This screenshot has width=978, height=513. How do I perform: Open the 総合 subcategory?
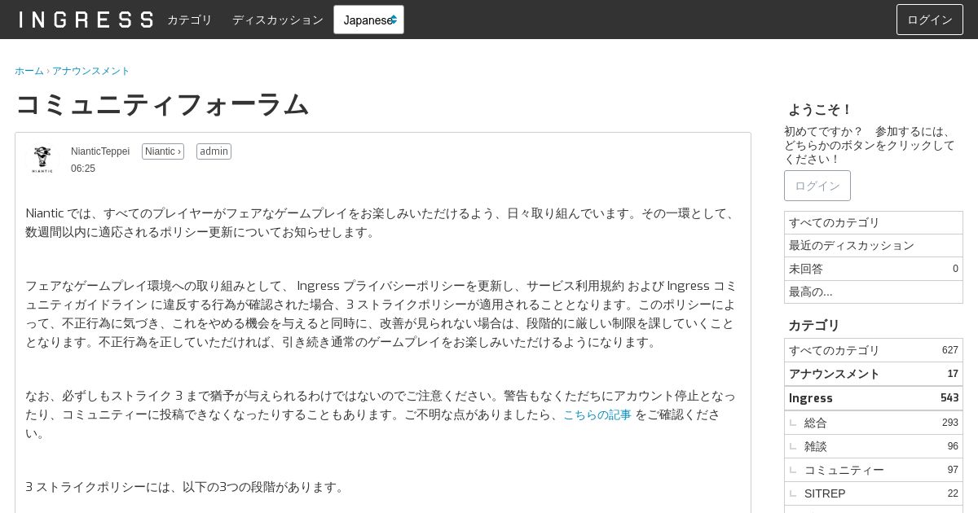coord(874,423)
